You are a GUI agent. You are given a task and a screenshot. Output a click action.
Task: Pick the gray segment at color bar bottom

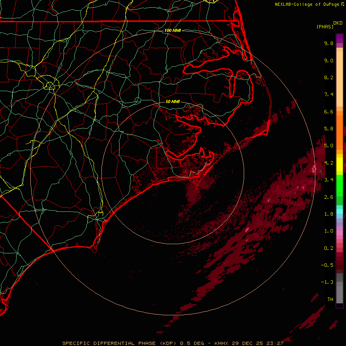pyautogui.click(x=339, y=294)
